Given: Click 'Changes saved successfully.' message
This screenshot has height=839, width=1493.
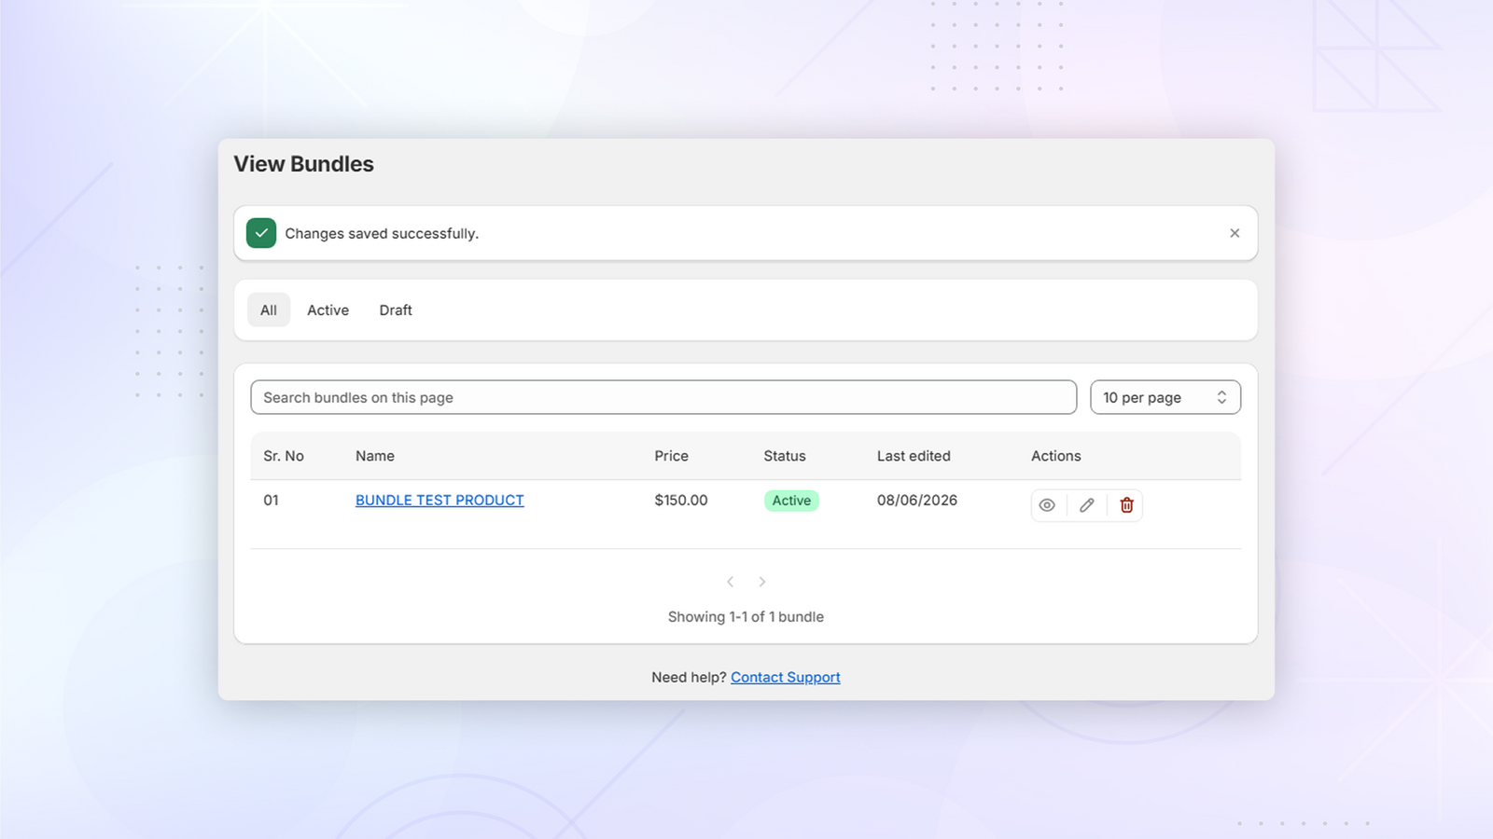Looking at the screenshot, I should (382, 234).
